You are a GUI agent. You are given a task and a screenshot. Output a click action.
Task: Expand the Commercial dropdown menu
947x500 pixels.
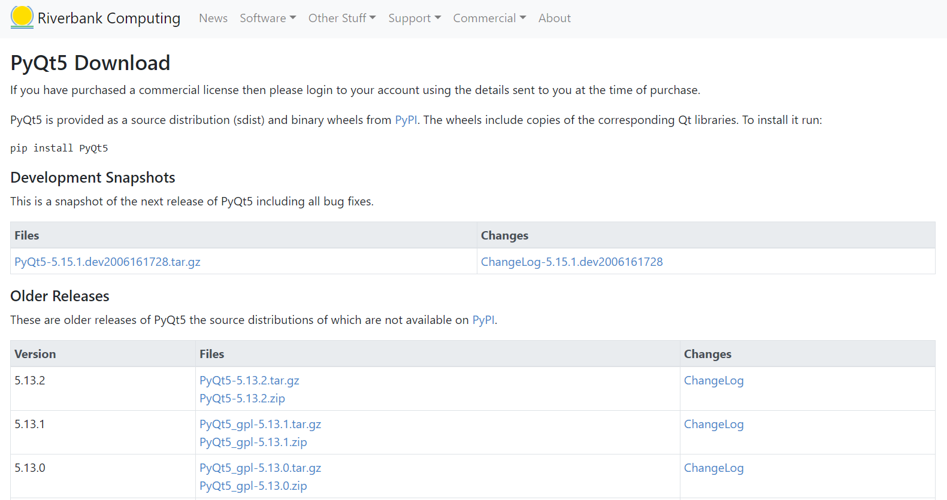click(489, 18)
